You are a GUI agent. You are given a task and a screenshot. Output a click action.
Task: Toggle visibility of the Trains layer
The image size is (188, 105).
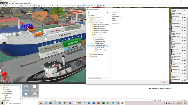coord(185,41)
